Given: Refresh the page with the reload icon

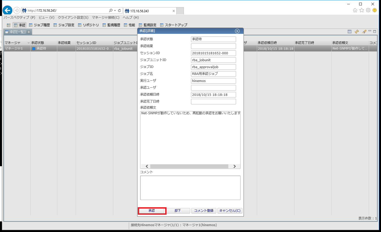Looking at the screenshot, I should click(x=119, y=10).
